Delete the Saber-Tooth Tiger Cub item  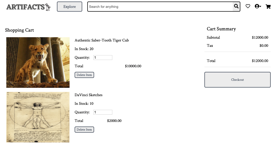click(84, 75)
